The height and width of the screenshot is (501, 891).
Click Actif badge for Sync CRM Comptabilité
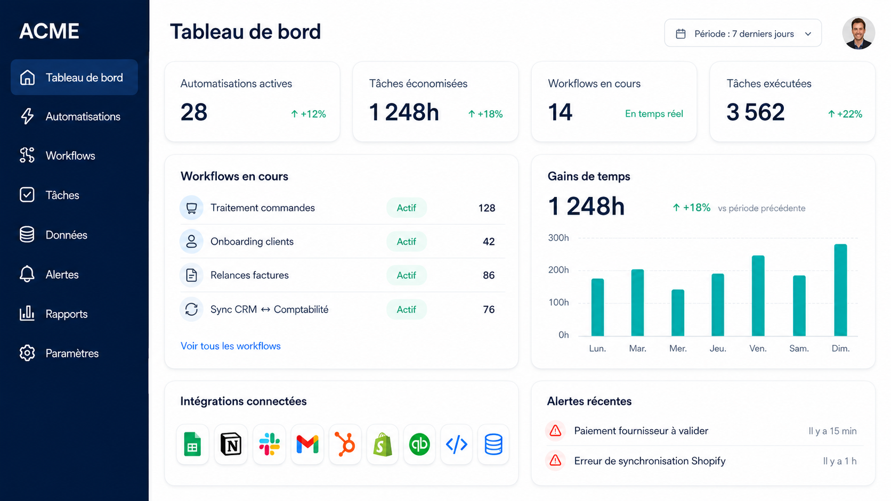pyautogui.click(x=407, y=309)
